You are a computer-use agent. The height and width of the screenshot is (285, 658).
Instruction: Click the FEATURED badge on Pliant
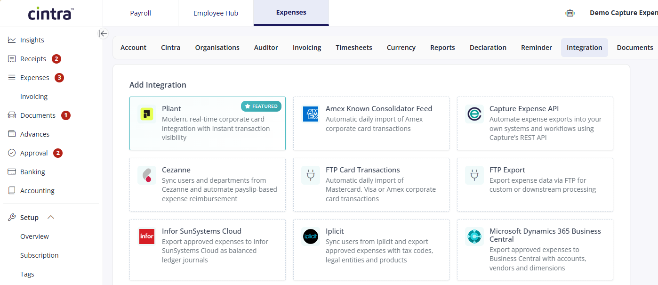point(261,106)
